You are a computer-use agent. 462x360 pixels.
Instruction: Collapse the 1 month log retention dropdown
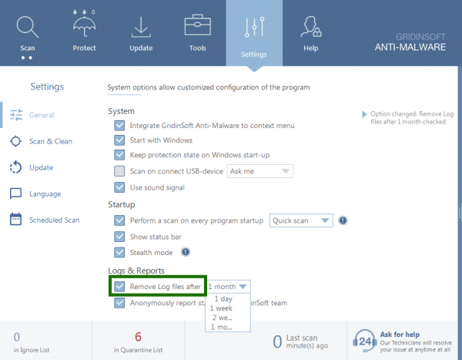(x=228, y=287)
